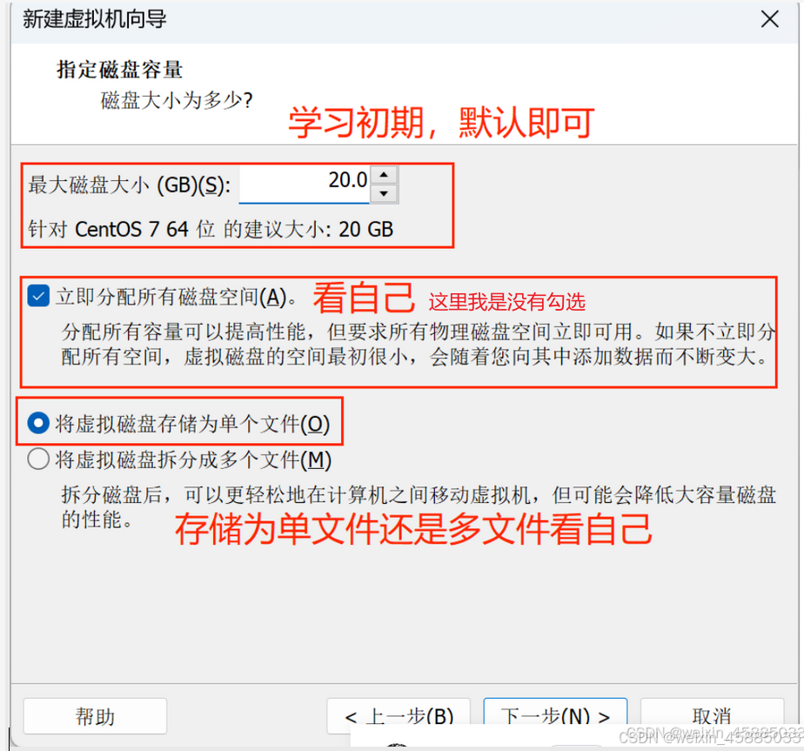Click the 最大磁盘大小 (GB)(S) label

coord(129,185)
